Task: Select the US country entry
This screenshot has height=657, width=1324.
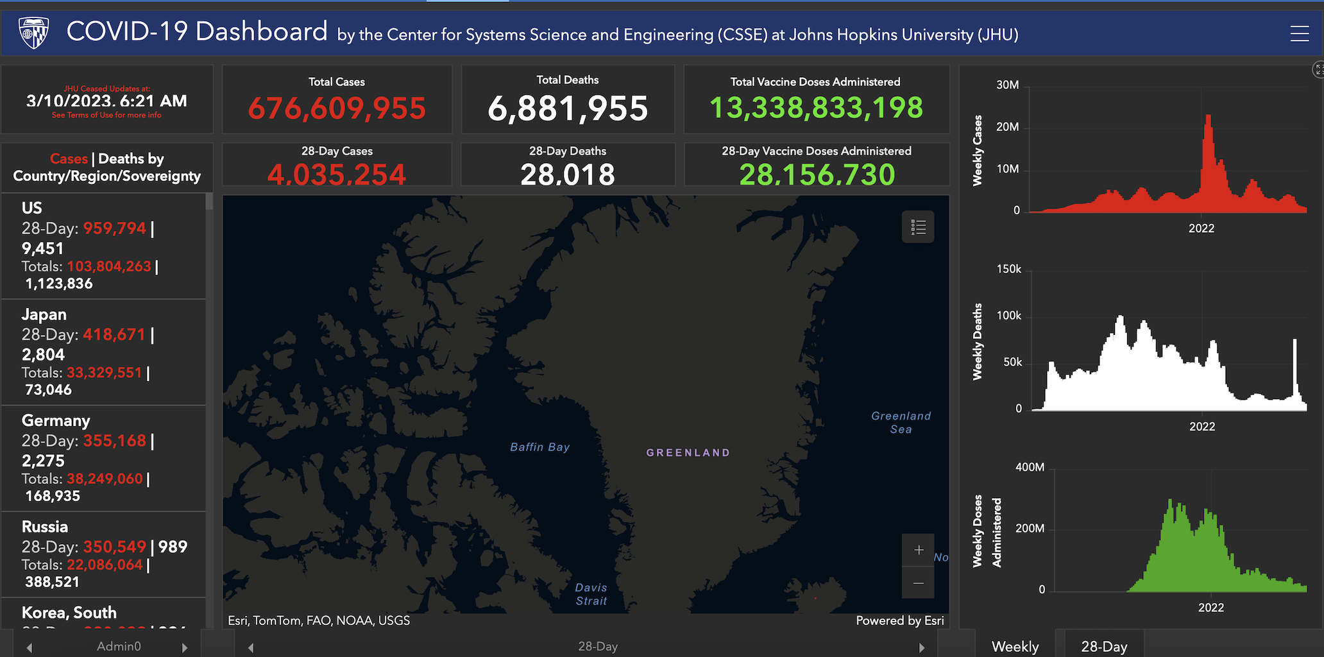Action: pos(103,246)
